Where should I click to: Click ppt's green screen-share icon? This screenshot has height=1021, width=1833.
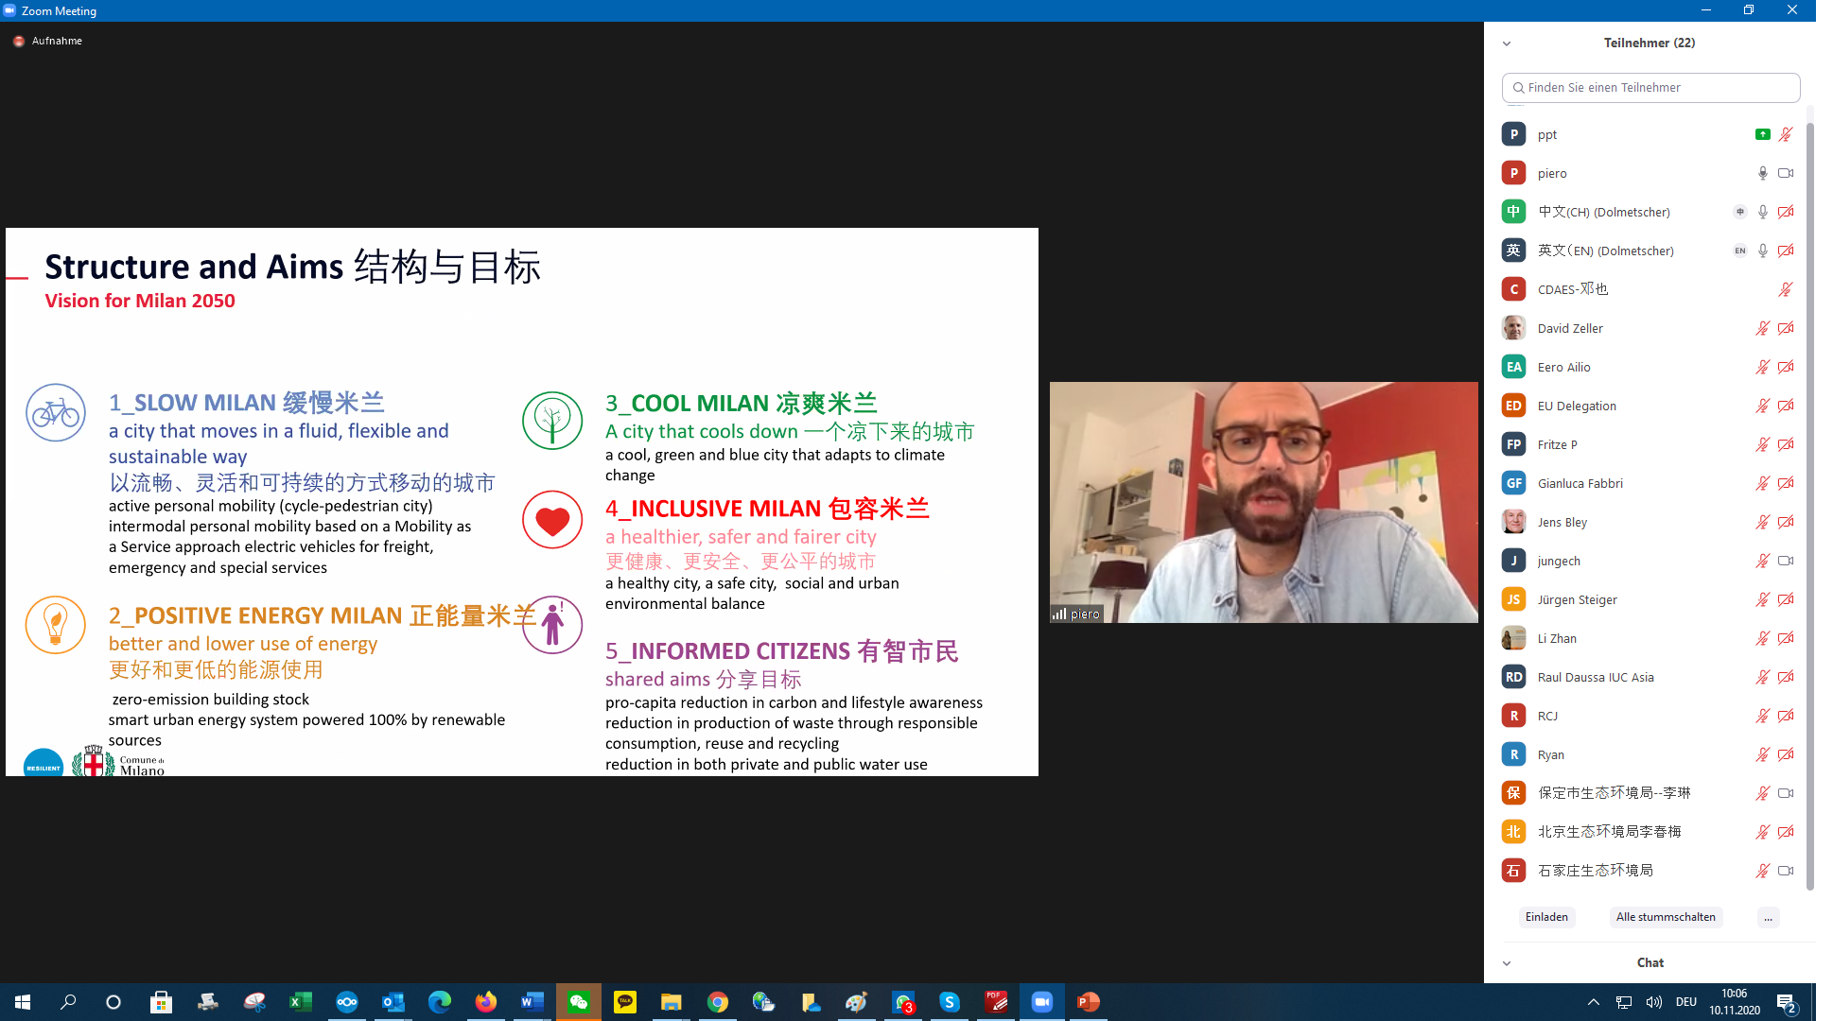pos(1762,134)
